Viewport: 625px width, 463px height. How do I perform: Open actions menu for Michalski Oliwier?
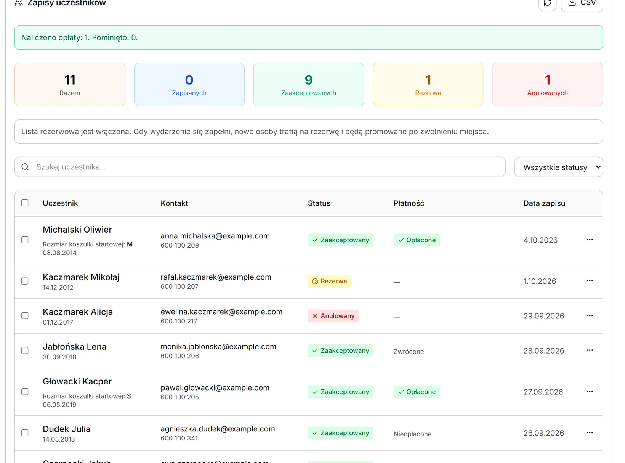coord(590,240)
